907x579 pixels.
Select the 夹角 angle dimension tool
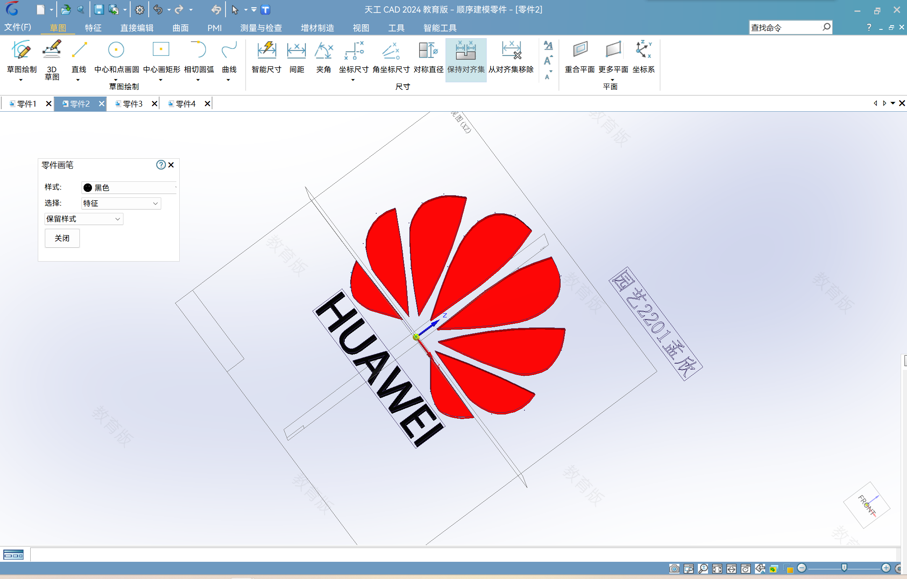coord(323,58)
